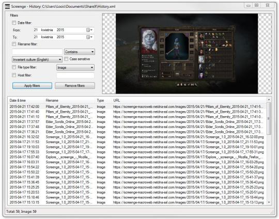Select the row dated 2015-04-17 15:41:39
279x219 pixels.
137,177
